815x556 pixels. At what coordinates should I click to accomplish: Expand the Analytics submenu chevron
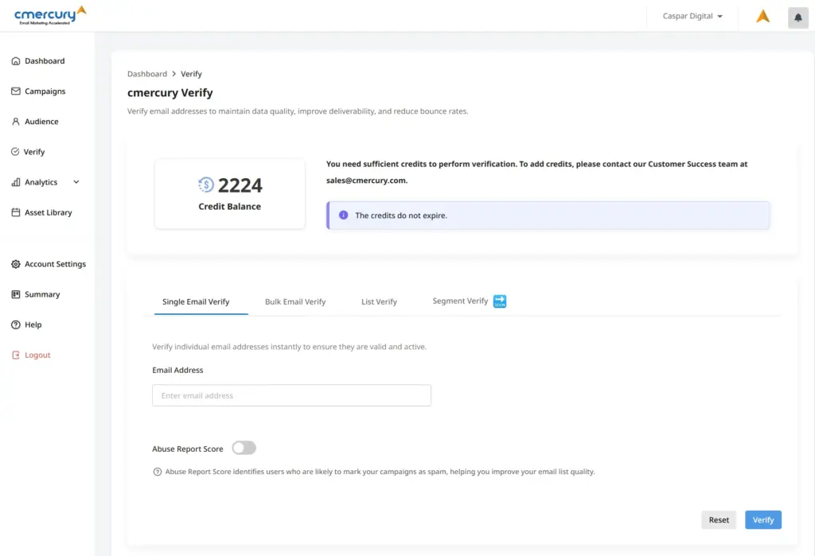(76, 182)
